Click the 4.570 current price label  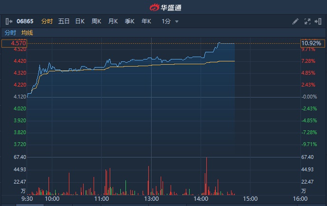click(13, 43)
